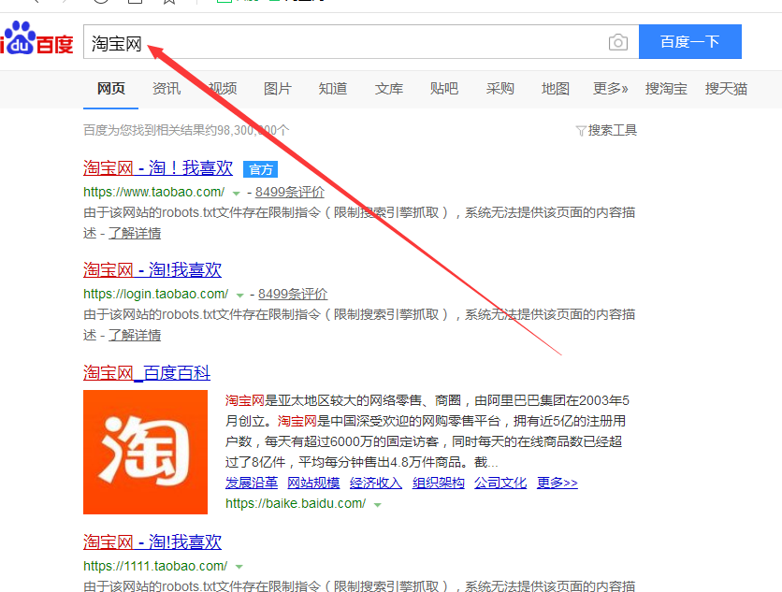782x592 pixels.
Task: Open the 淘宝网 result above 1111.taobao.com
Action: point(152,542)
